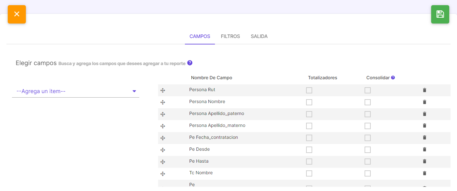Click help icon next to Elegir campos description

190,63
